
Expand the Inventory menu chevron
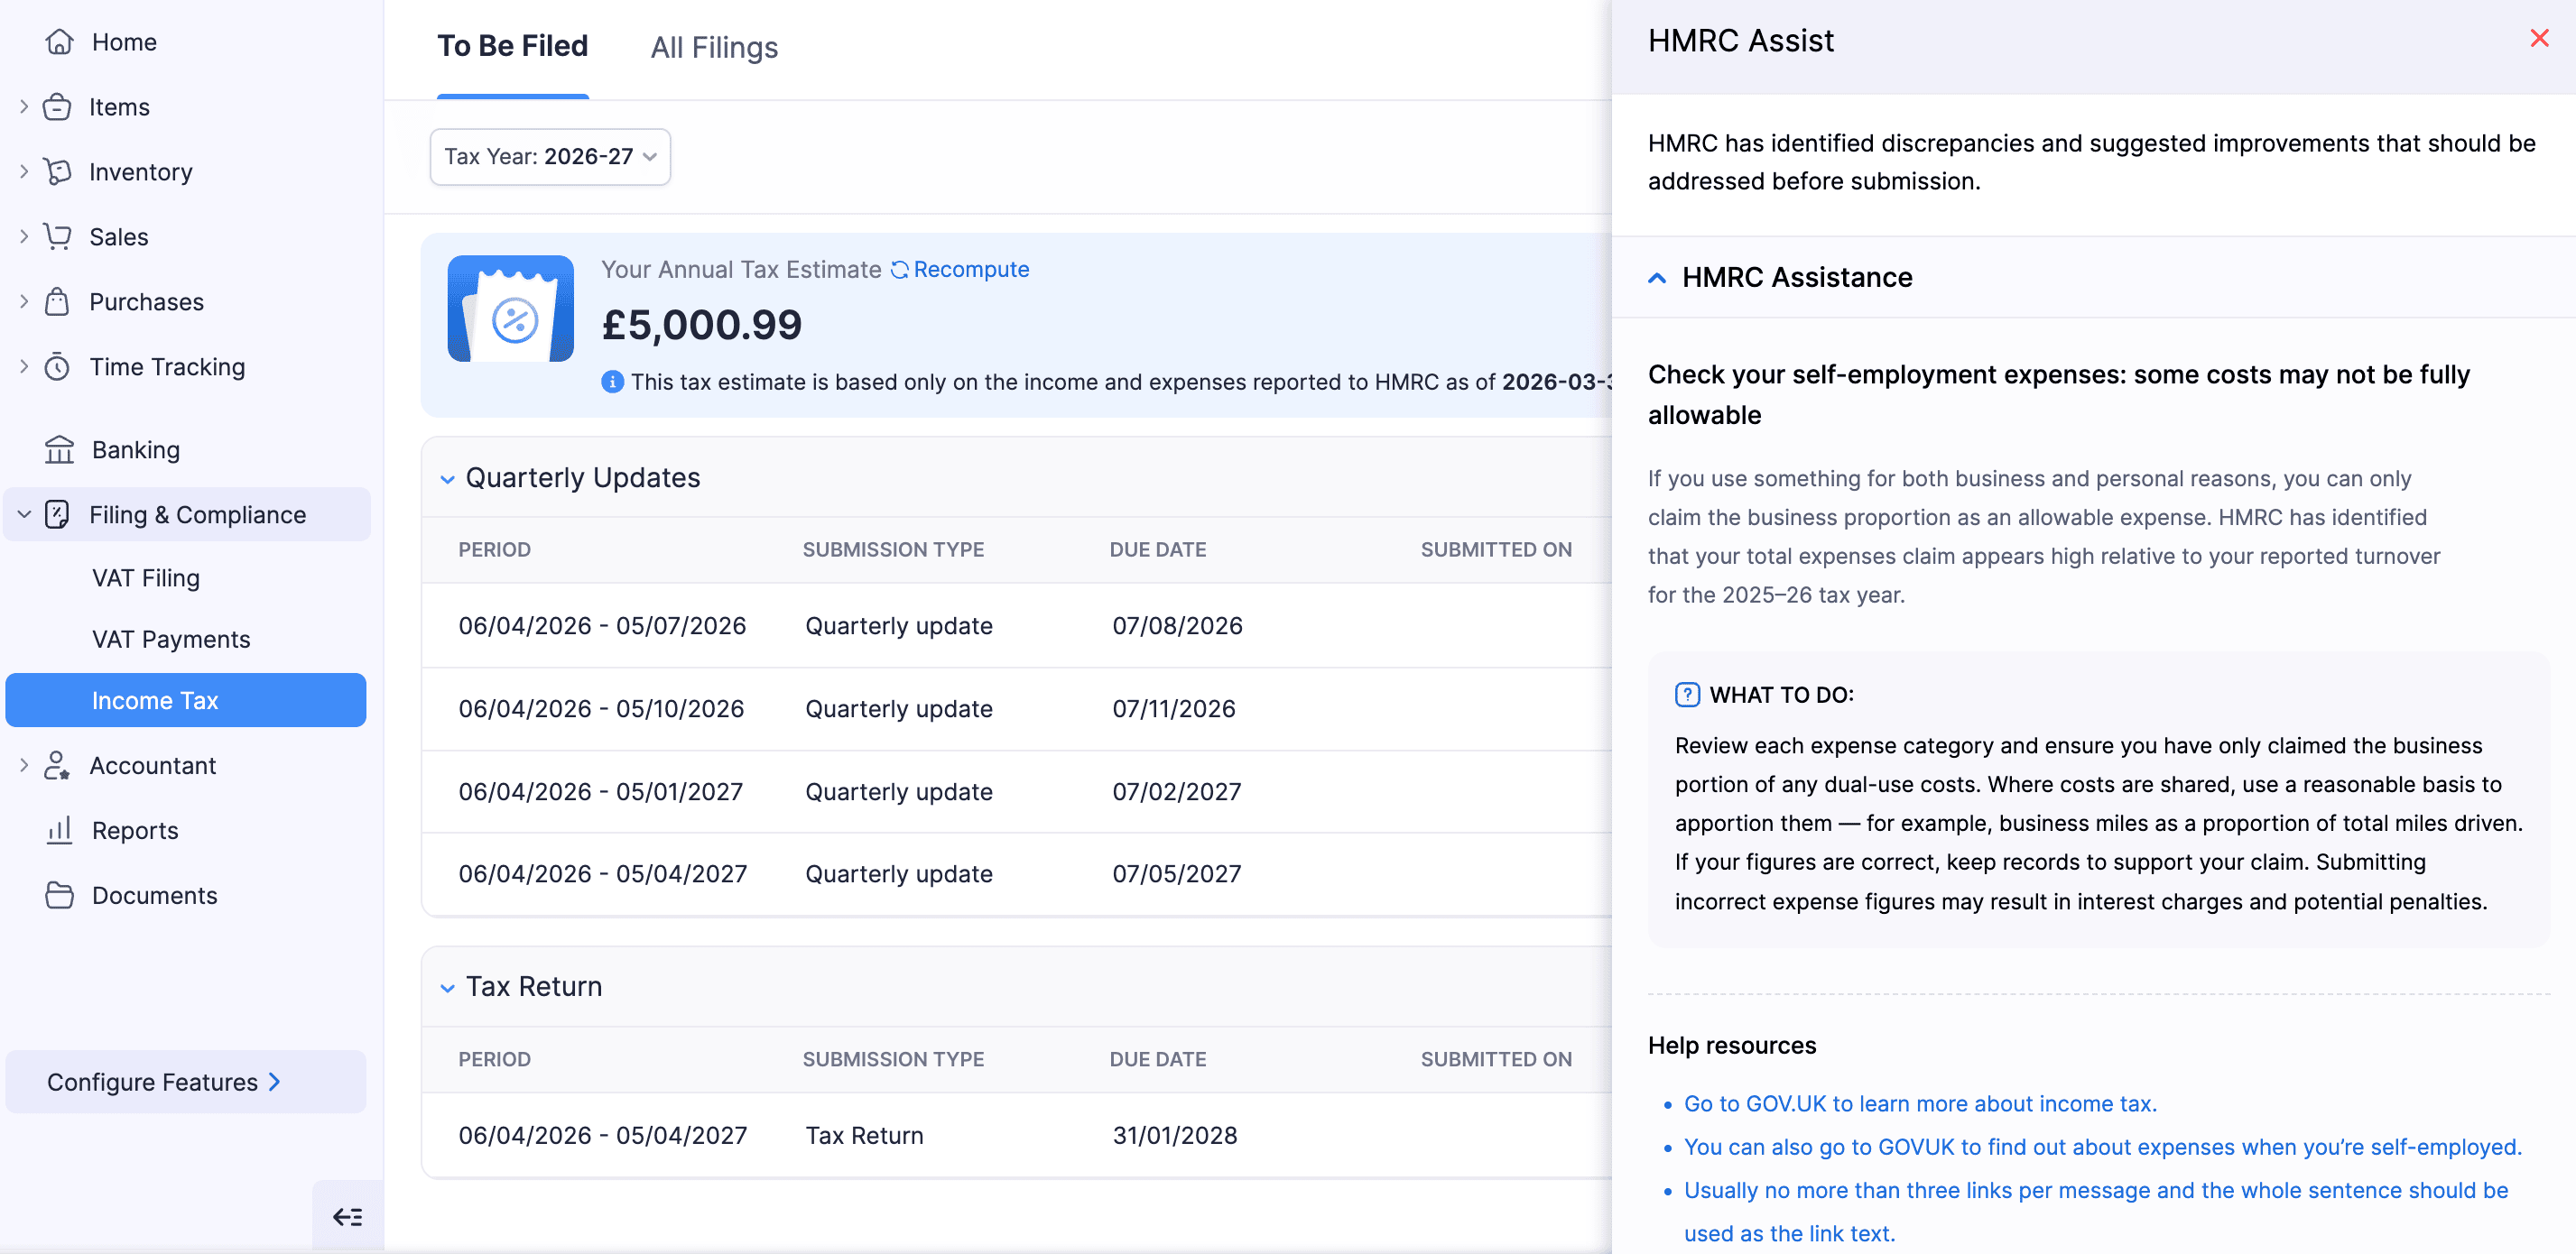24,172
